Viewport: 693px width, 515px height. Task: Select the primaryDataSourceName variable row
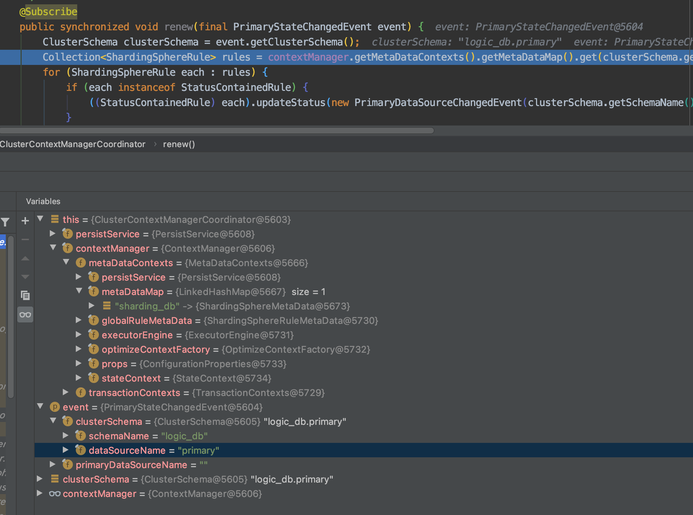tap(131, 465)
